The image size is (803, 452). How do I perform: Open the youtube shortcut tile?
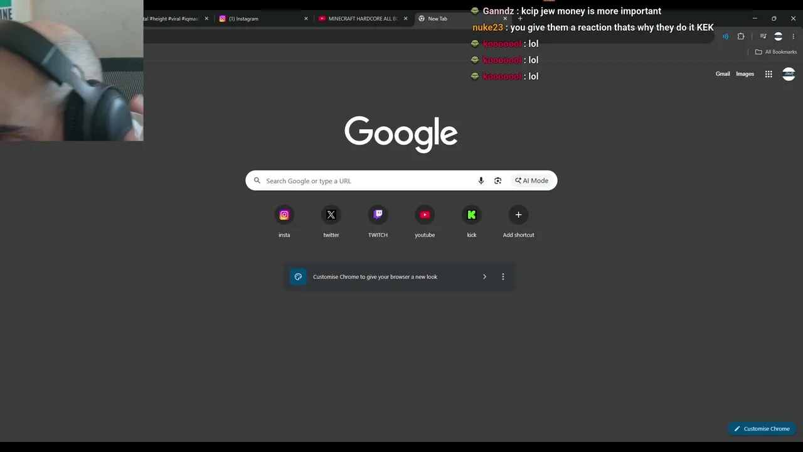(425, 222)
